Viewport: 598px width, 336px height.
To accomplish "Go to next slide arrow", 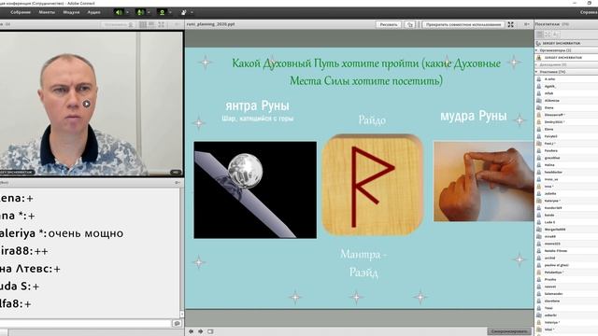I will click(200, 331).
